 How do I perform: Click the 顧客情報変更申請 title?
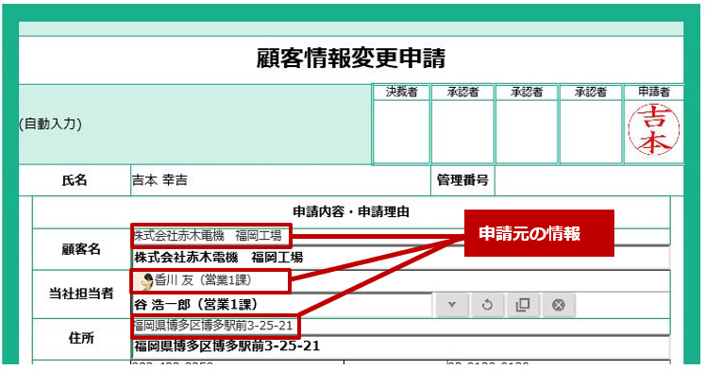click(x=351, y=59)
